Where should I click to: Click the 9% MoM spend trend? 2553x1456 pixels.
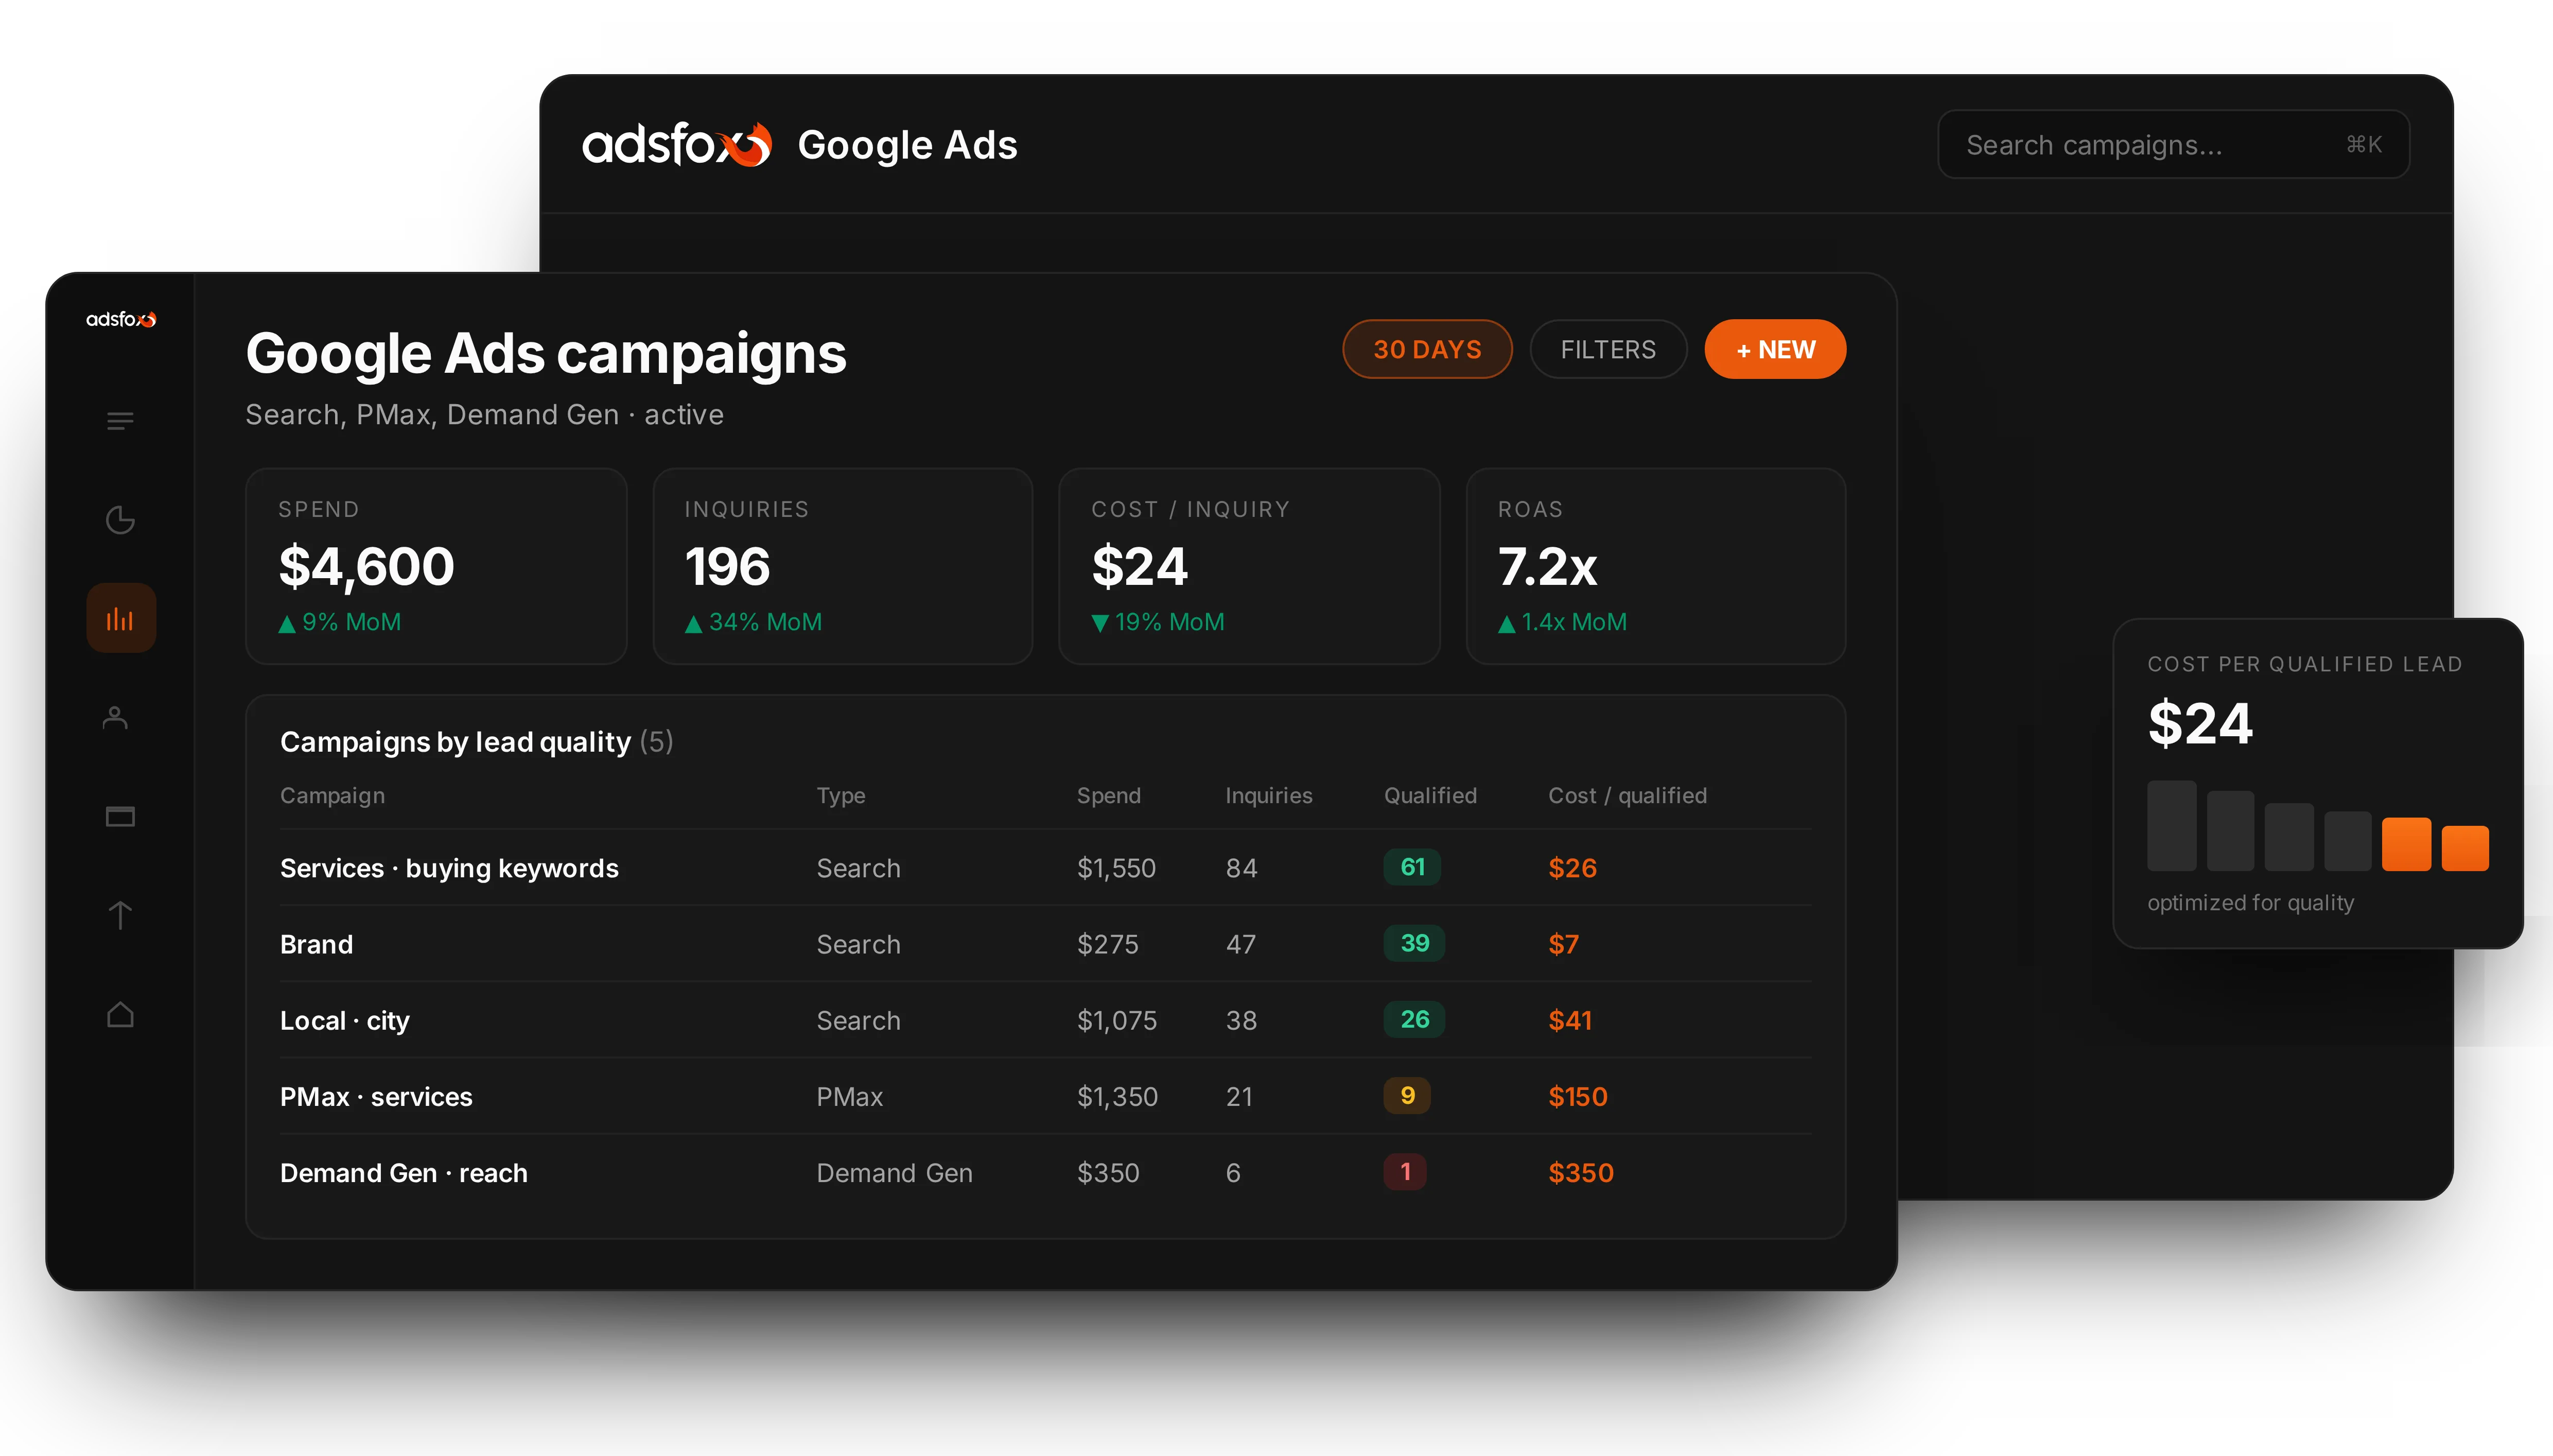pyautogui.click(x=340, y=622)
